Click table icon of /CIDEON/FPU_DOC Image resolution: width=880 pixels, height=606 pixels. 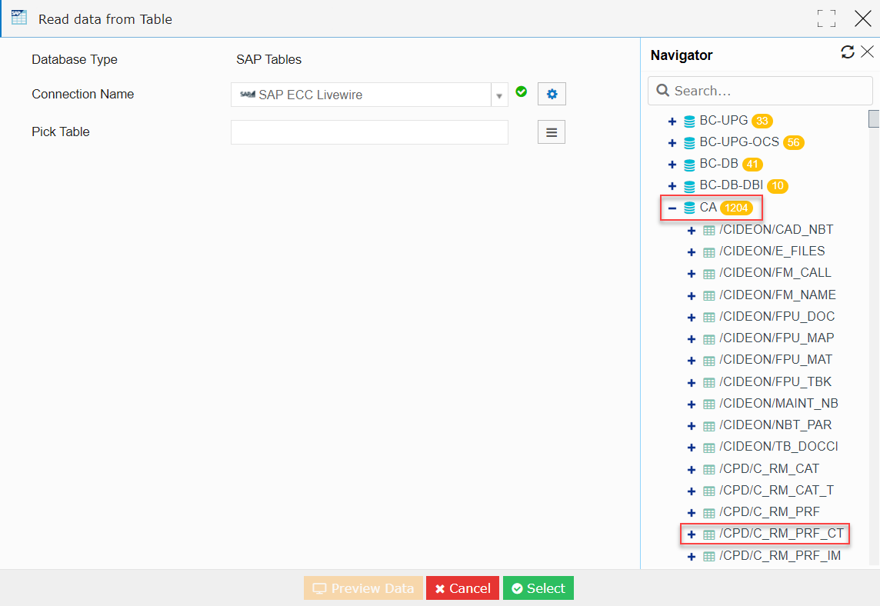[708, 318]
